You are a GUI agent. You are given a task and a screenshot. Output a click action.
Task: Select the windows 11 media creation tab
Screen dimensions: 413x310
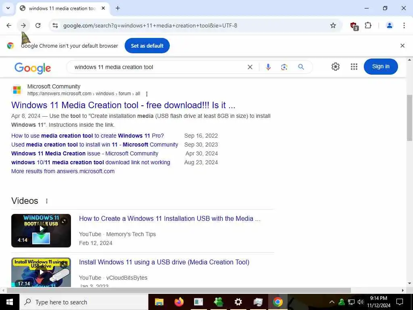coord(62,8)
